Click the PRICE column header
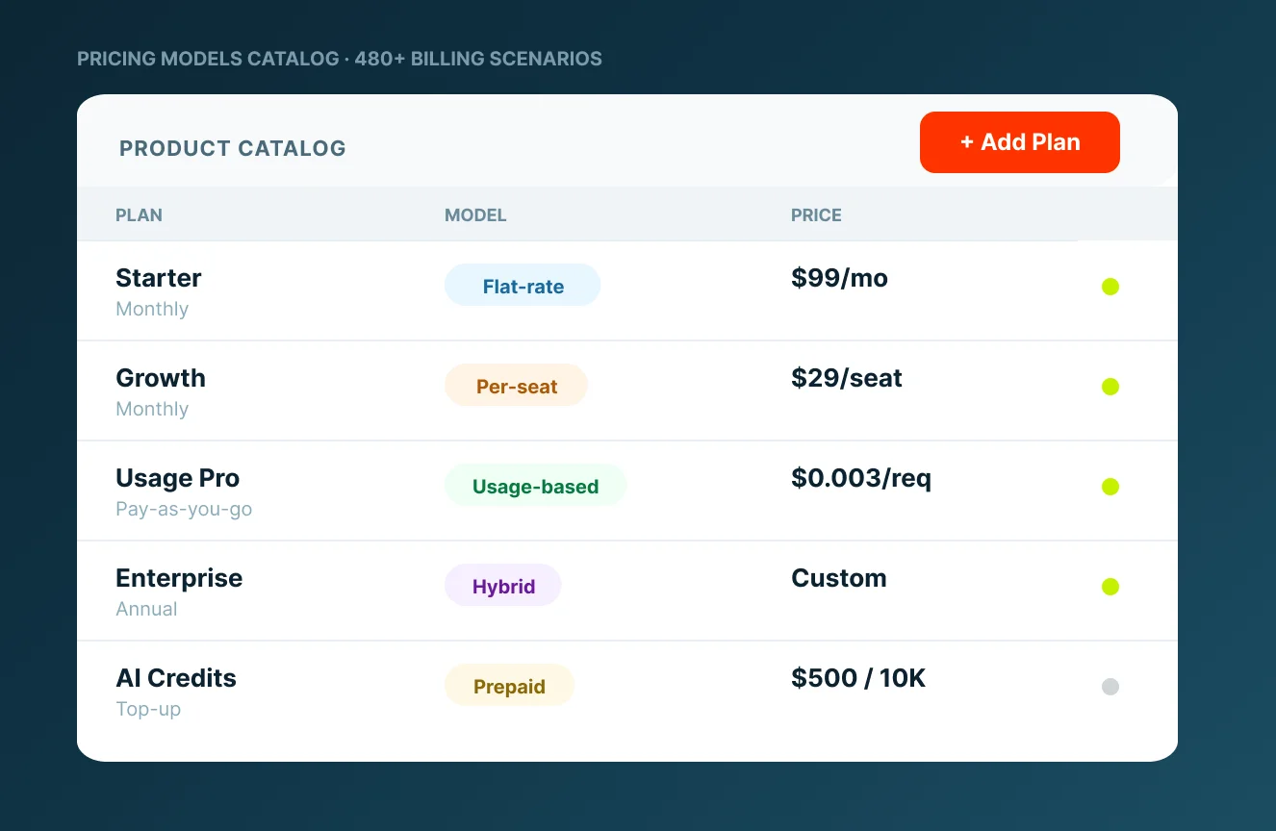This screenshot has height=831, width=1276. (x=816, y=215)
